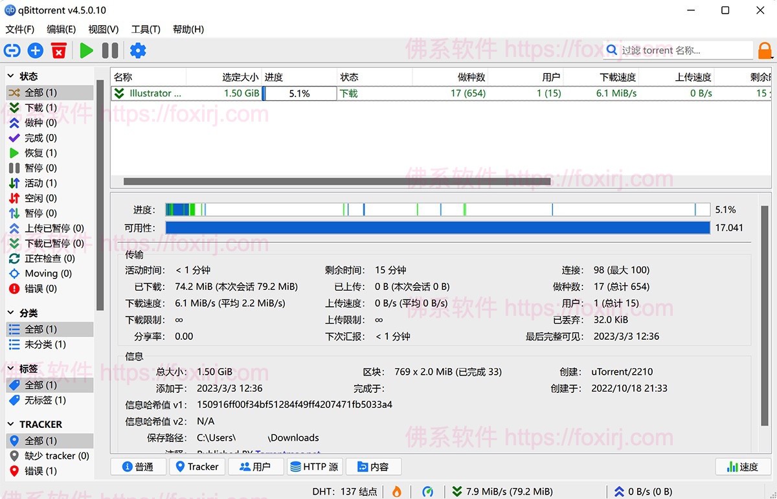Click the add torrent link icon
This screenshot has width=777, height=499.
coord(12,50)
